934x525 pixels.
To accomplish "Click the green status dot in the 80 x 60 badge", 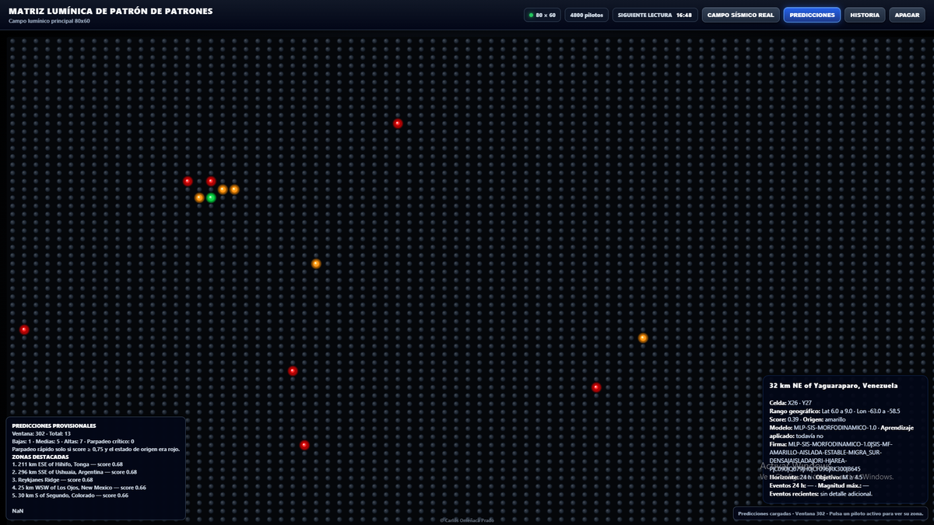I will [531, 15].
